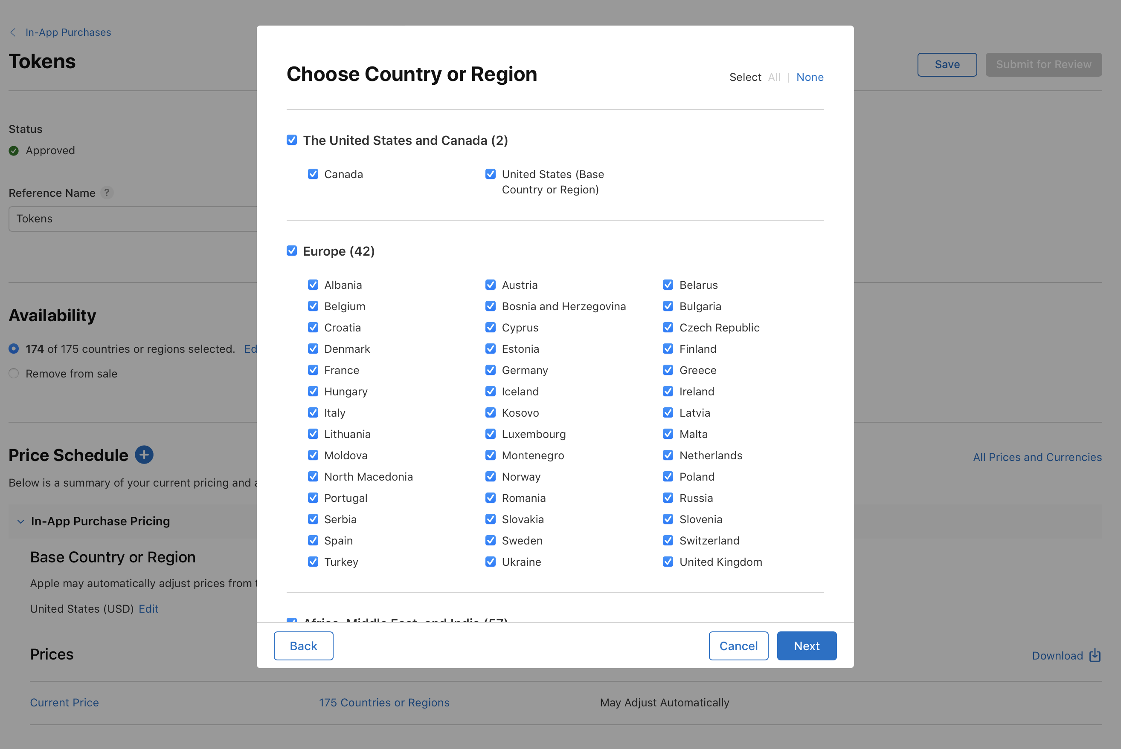Cancel the country selection dialog
Viewport: 1121px width, 749px height.
click(x=738, y=646)
